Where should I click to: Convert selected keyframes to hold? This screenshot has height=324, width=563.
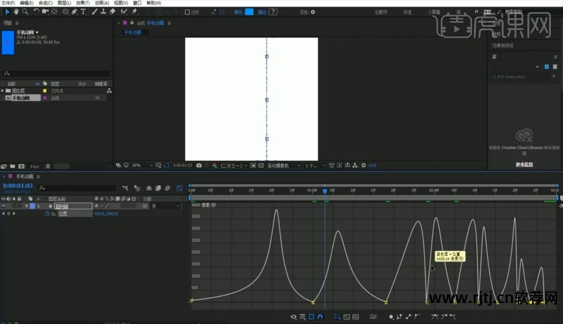(399, 317)
